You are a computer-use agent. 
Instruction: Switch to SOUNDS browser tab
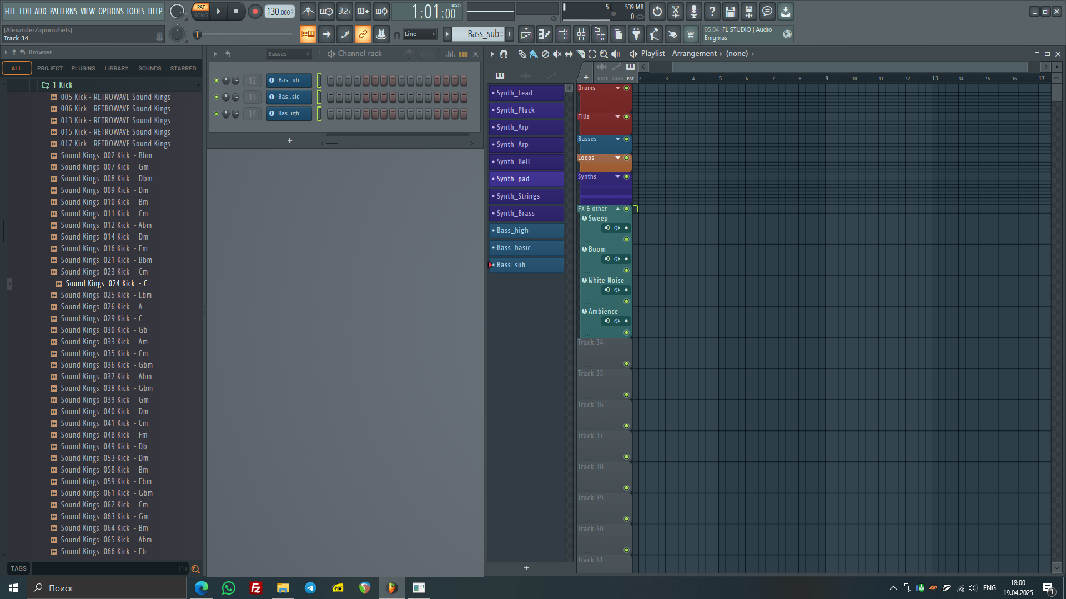(x=150, y=68)
